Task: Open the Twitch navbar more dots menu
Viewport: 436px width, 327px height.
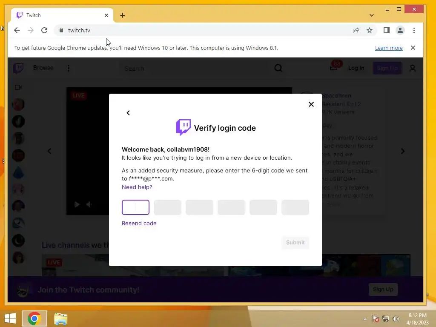Action: 69,68
